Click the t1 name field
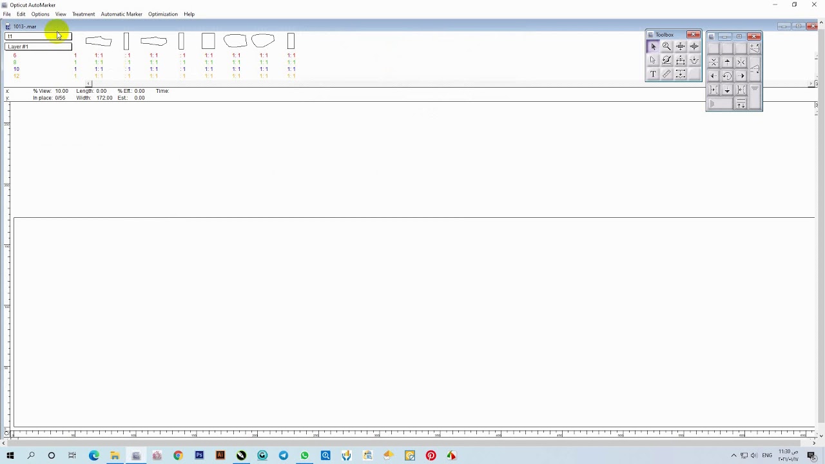The height and width of the screenshot is (464, 825). coord(38,37)
